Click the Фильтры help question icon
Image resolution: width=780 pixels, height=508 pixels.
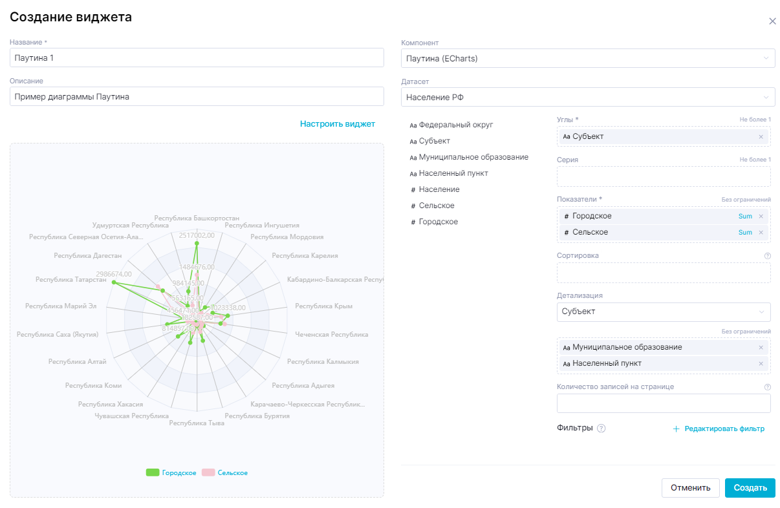pos(601,429)
